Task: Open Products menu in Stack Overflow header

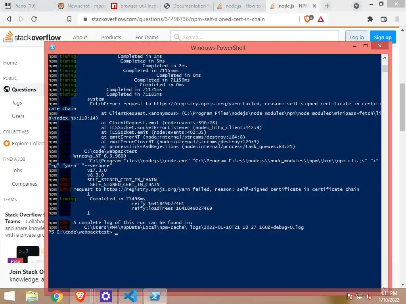Action: 111,37
